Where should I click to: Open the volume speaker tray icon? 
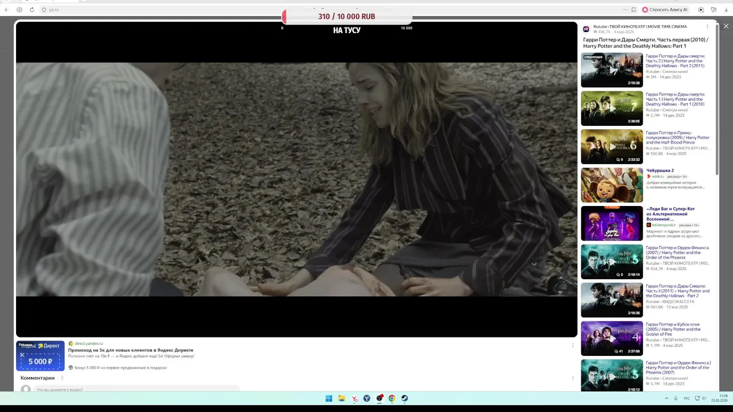tap(703, 398)
